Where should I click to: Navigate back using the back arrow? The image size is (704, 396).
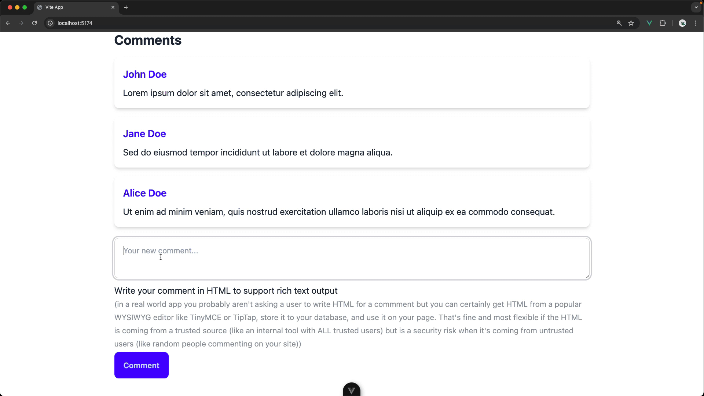(8, 23)
